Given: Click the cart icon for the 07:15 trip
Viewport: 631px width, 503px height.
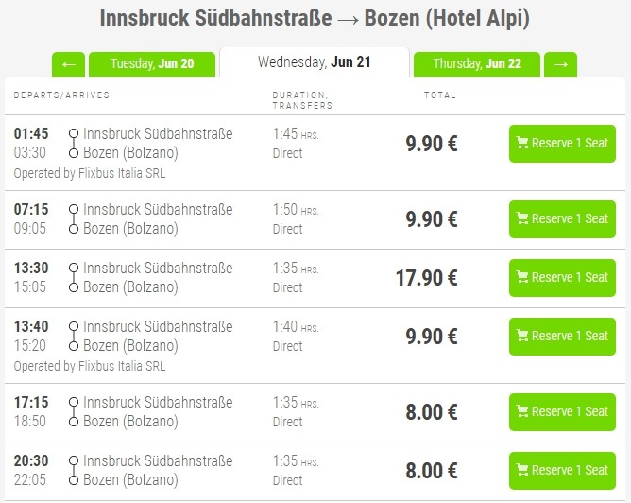Looking at the screenshot, I should (x=521, y=219).
